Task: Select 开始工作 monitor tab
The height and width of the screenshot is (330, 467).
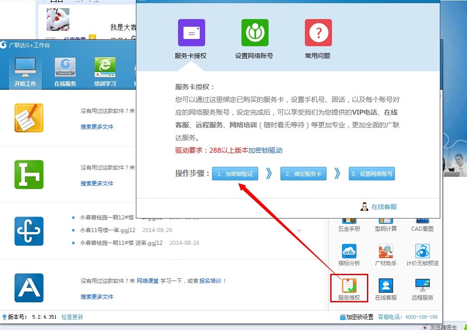Action: click(x=25, y=72)
